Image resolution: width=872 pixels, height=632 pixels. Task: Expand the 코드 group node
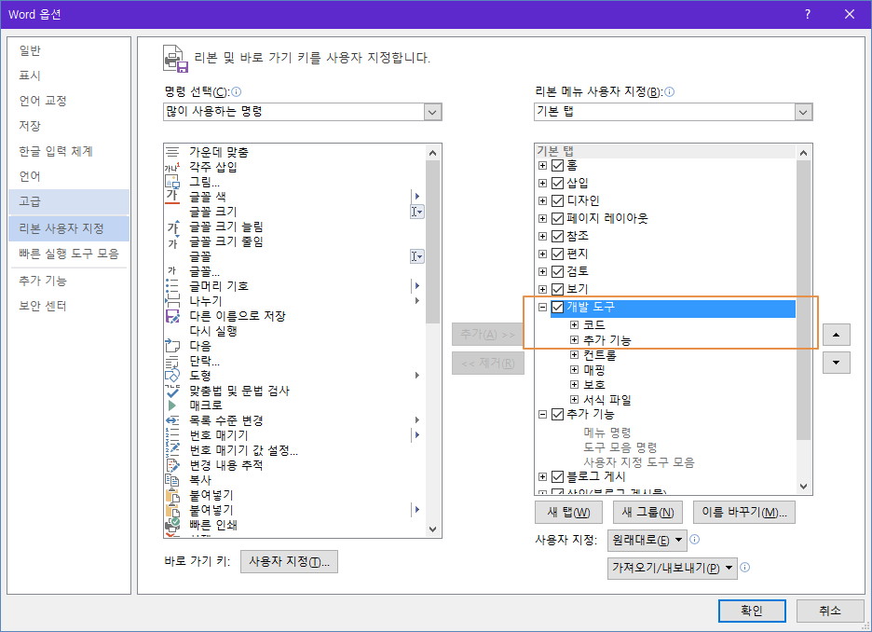click(x=575, y=325)
